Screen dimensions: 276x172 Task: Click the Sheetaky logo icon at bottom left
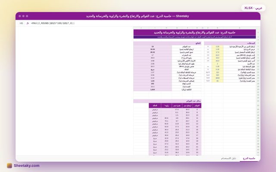(x=9, y=166)
